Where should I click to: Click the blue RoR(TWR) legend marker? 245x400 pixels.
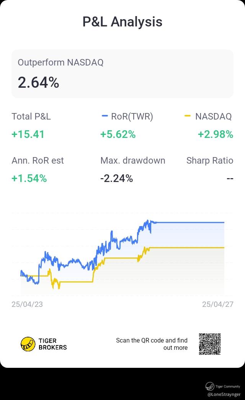click(x=105, y=116)
